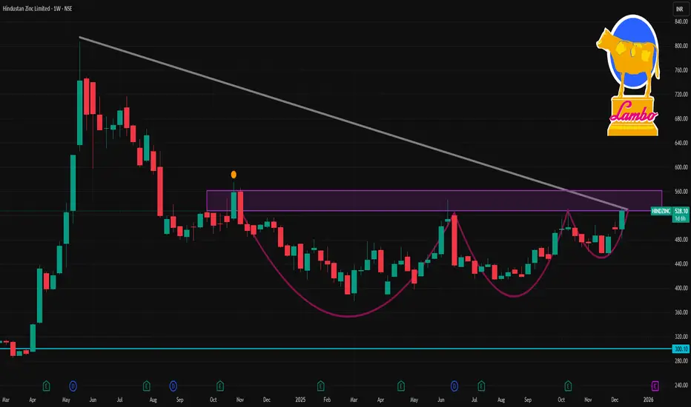The height and width of the screenshot is (407, 691).
Task: Click the 2025 label on the time axis
Action: (x=300, y=400)
